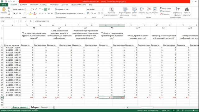Toggle Bold (Ж) formatting
The width and height of the screenshot is (199, 112).
14,13
